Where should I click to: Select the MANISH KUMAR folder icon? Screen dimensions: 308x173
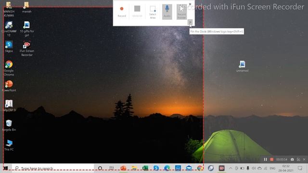tap(9, 10)
